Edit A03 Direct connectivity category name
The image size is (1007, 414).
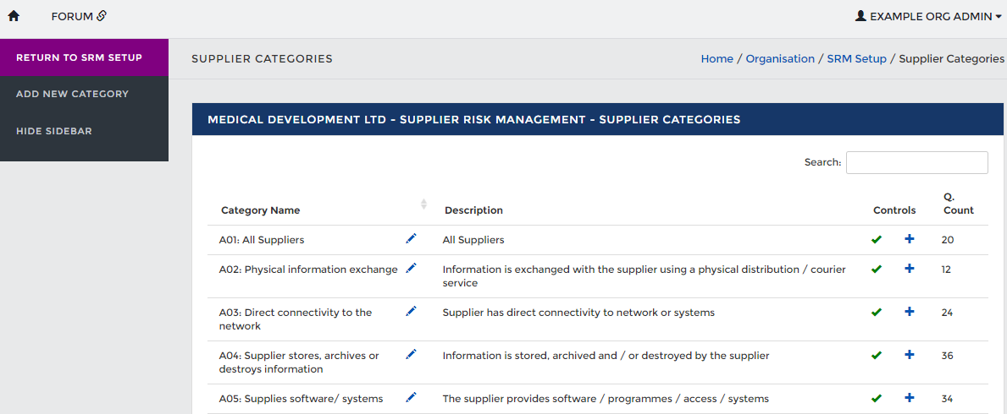point(411,312)
